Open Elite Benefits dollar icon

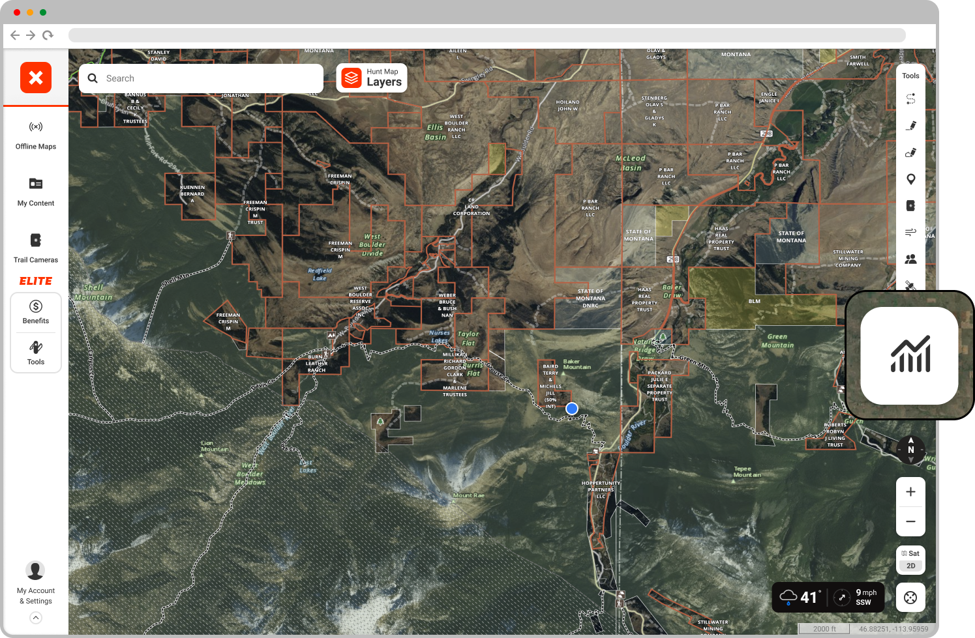click(x=36, y=312)
